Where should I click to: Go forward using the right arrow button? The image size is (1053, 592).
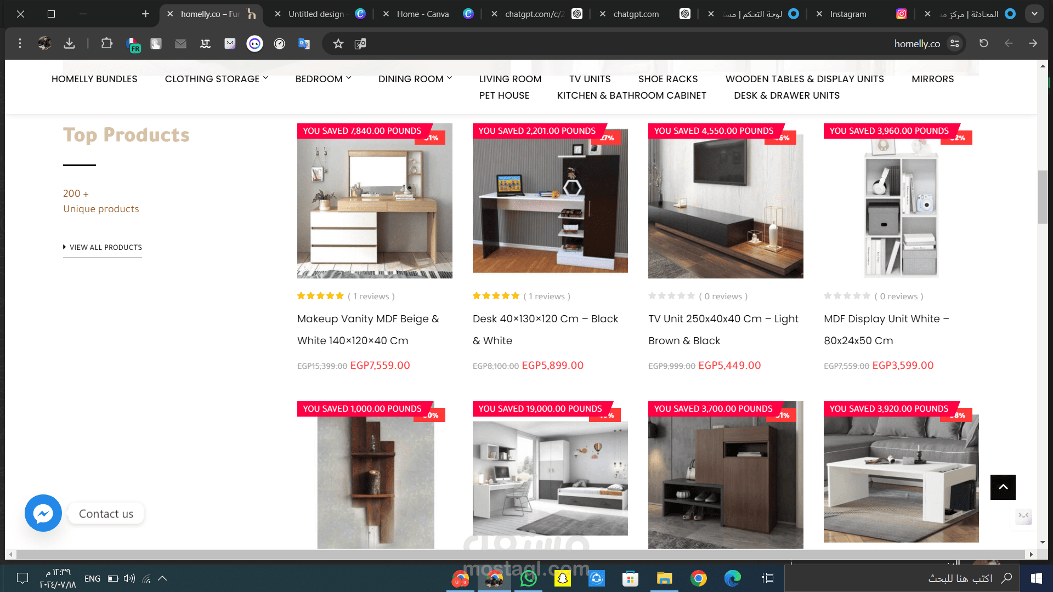[x=1033, y=43]
